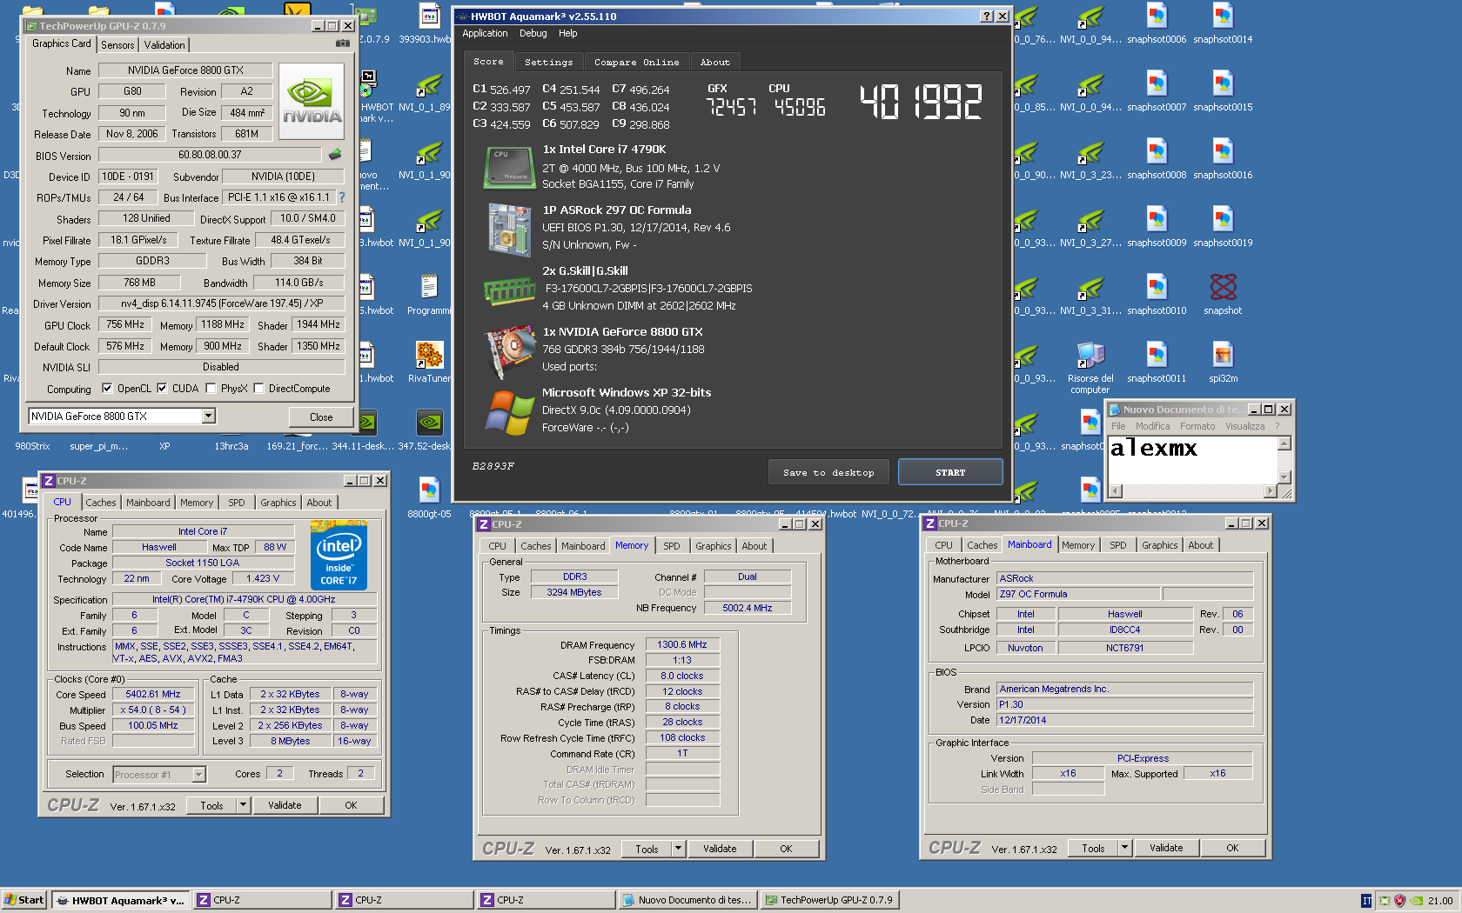Expand Tools dropdown arrow in CPU-Z Mainboard window
This screenshot has height=913, width=1462.
(x=1125, y=847)
